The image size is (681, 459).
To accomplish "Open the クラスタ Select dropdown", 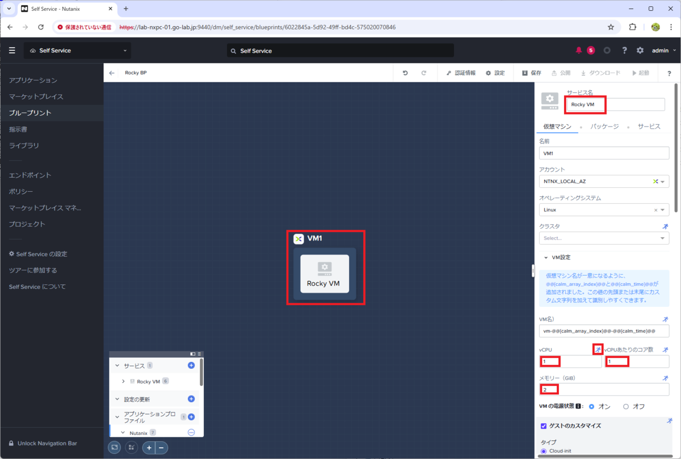I will click(604, 238).
